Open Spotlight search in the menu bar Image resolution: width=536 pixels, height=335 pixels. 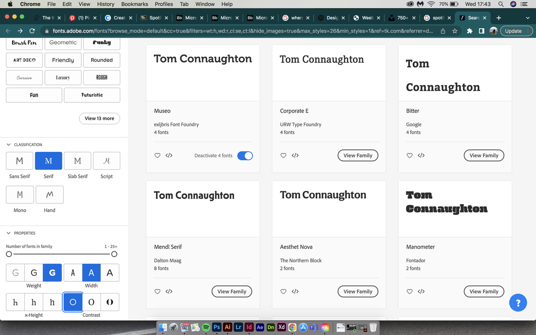tap(501, 4)
